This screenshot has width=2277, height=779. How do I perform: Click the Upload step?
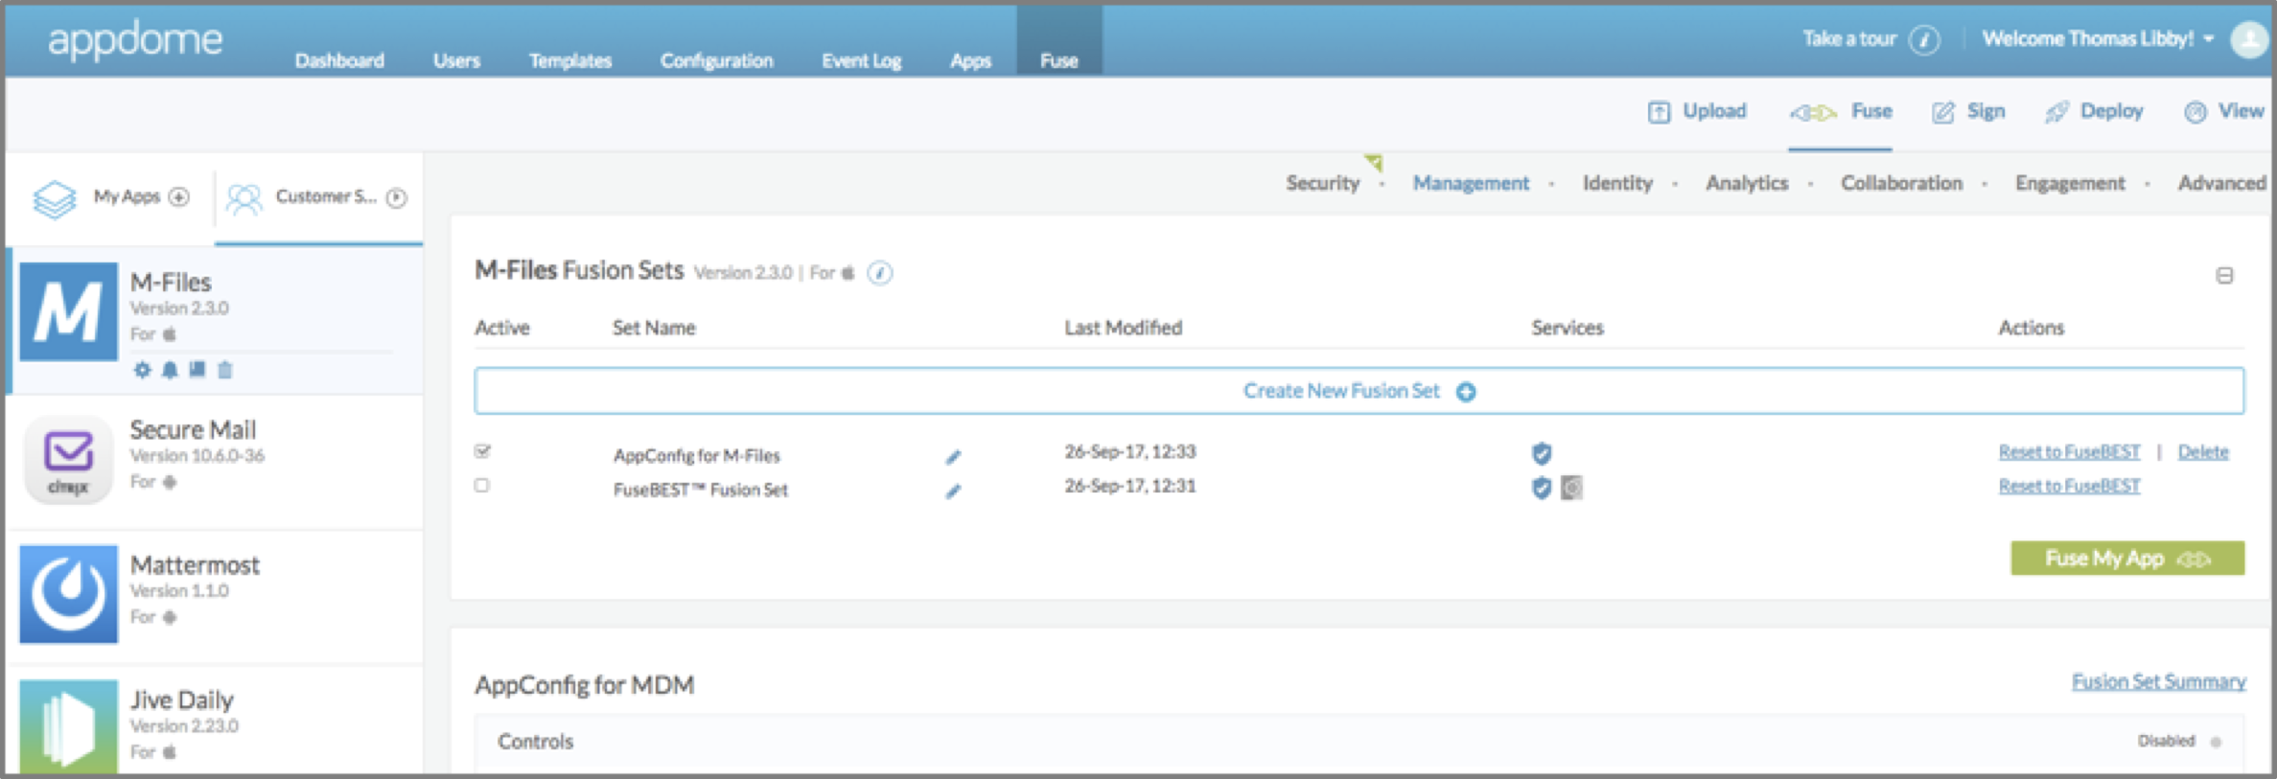coord(1697,112)
